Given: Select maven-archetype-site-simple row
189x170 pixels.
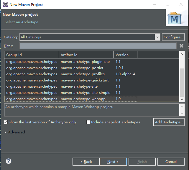Looking at the screenshot, I should 92,93.
